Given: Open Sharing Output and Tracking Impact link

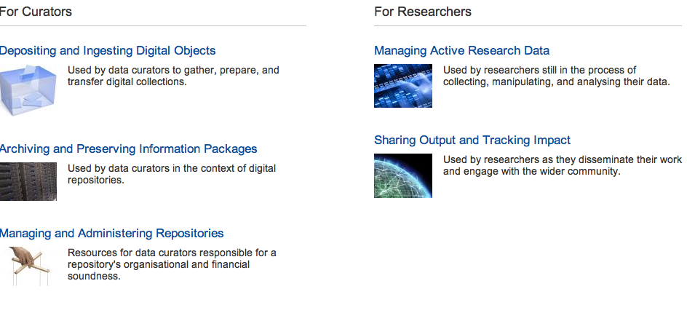Looking at the screenshot, I should click(x=472, y=140).
